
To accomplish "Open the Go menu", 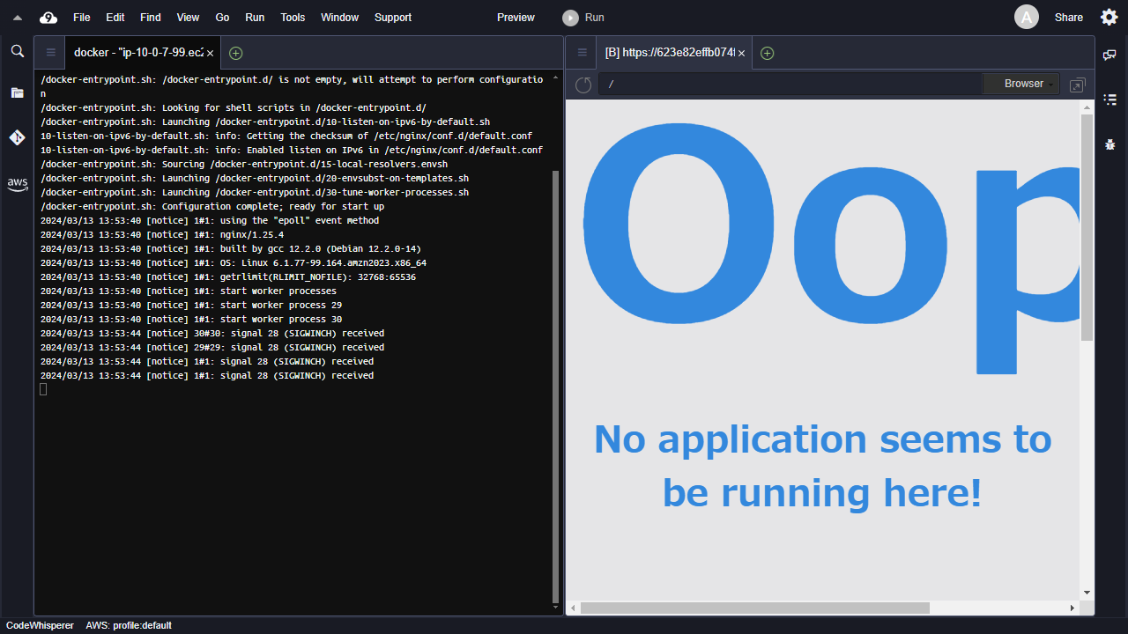I will pyautogui.click(x=222, y=18).
